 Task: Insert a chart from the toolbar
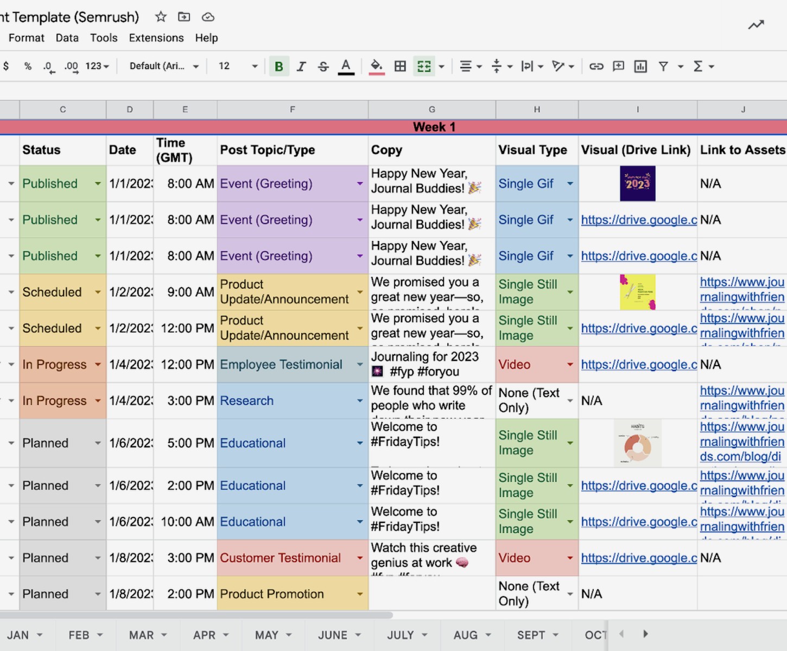(x=640, y=66)
